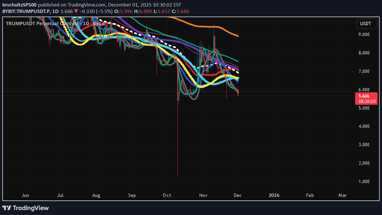The image size is (382, 215).
Task: Click the brschultzSP500 author name
Action: (x=19, y=5)
